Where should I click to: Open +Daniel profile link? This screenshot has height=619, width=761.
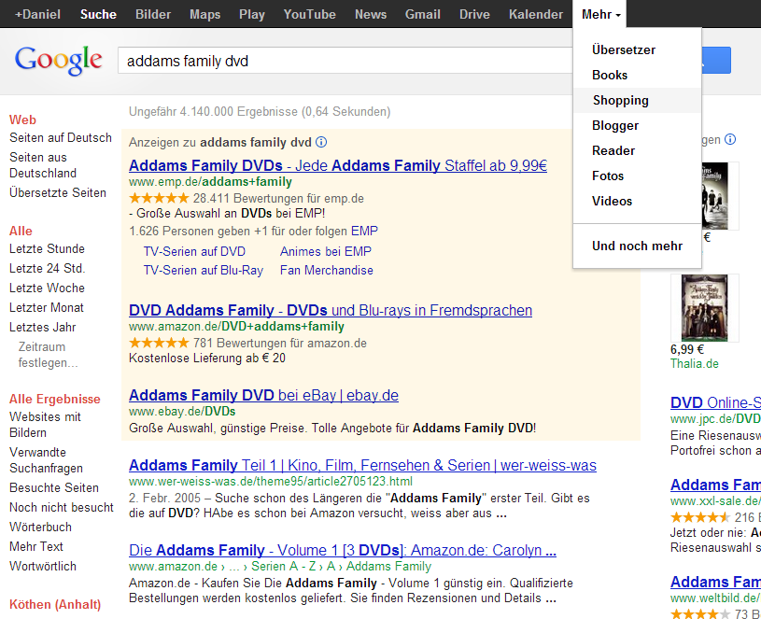pyautogui.click(x=38, y=15)
